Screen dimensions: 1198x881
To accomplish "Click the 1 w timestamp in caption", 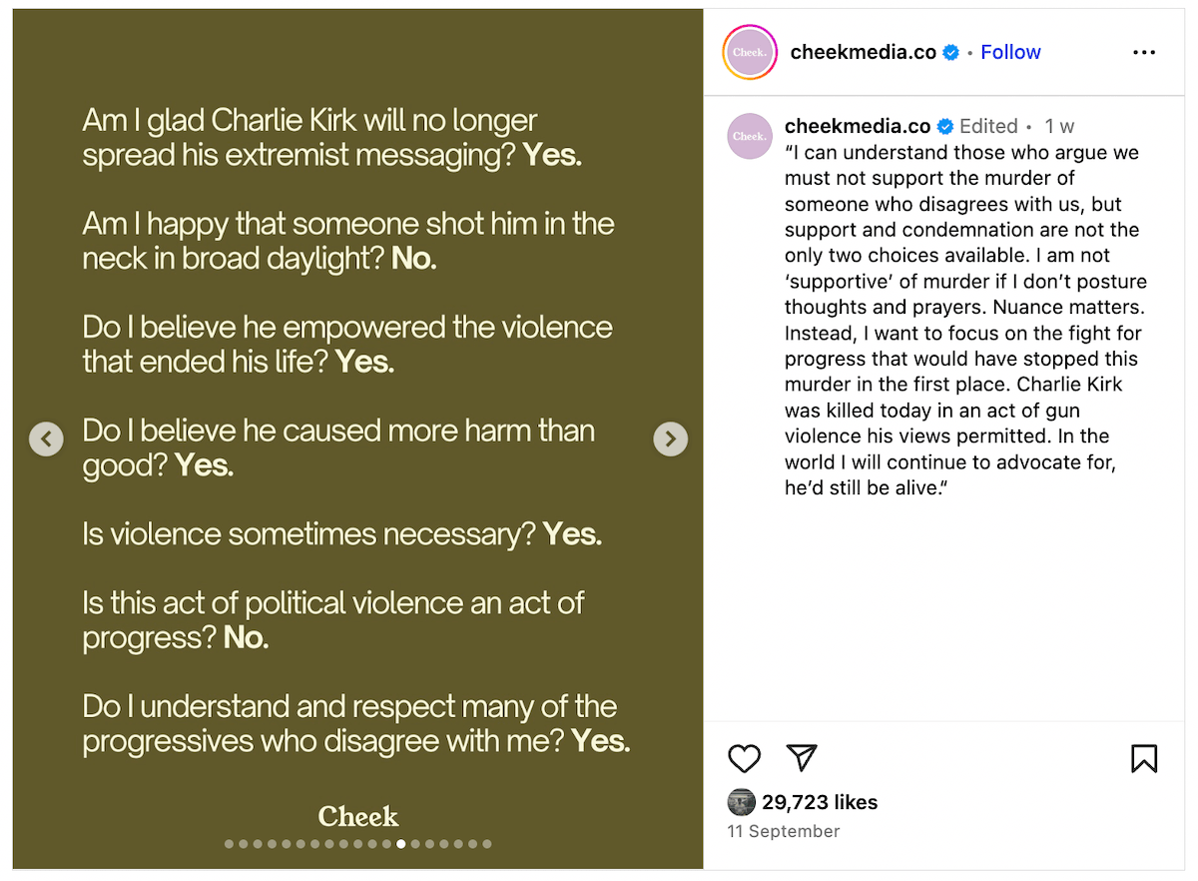I will 1059,126.
